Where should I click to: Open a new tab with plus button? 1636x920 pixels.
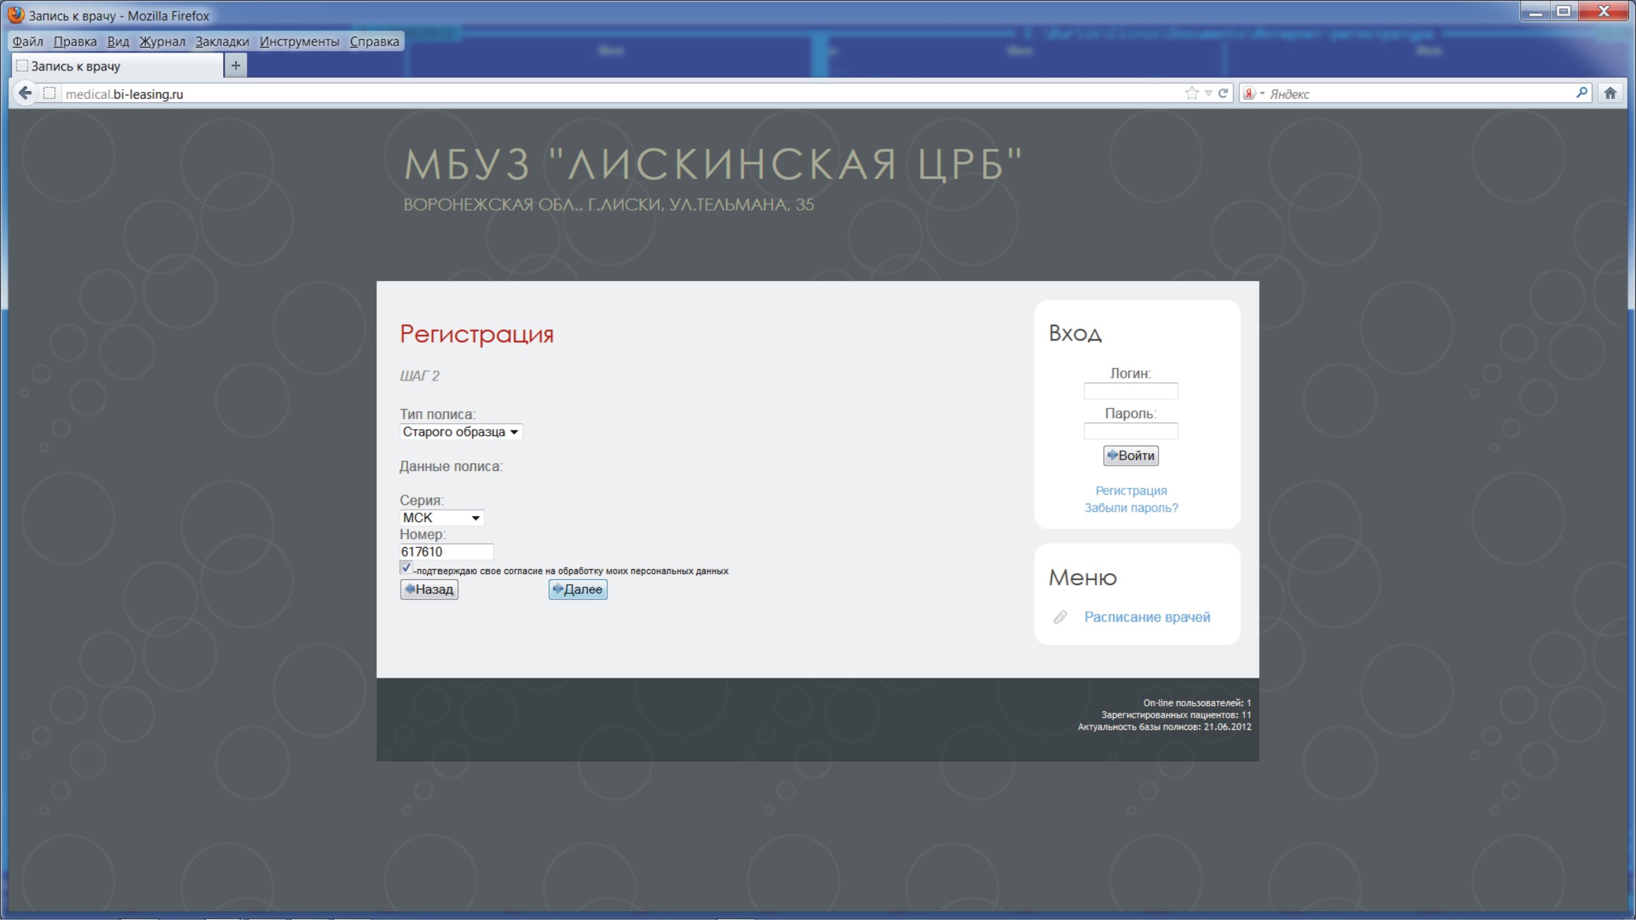click(x=236, y=66)
